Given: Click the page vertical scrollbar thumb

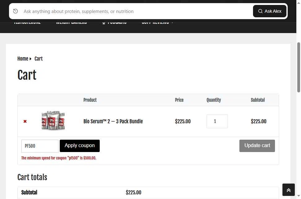Looking at the screenshot, I should [299, 67].
